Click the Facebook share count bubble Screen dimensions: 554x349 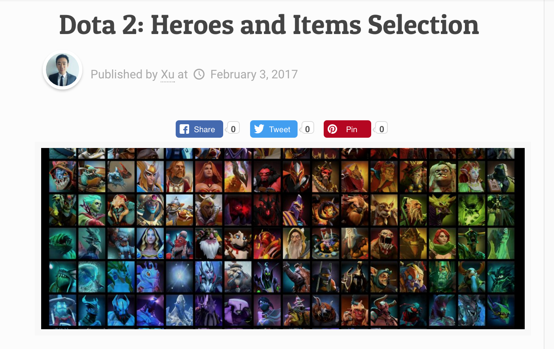tap(233, 129)
